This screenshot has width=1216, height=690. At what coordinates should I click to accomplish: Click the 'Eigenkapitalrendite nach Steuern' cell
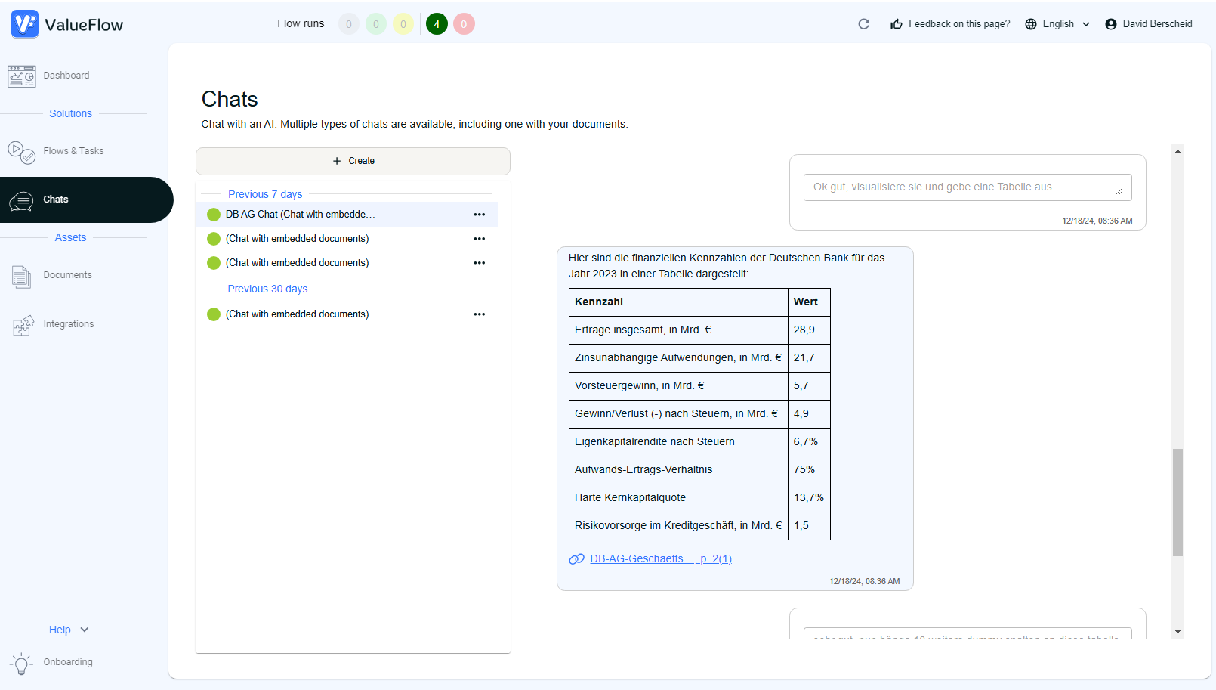pos(678,442)
